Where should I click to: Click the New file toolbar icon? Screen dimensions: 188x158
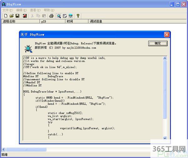[5, 16]
